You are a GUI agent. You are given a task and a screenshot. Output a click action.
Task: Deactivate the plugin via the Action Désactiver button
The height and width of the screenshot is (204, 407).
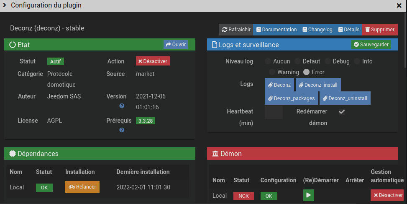(x=153, y=61)
